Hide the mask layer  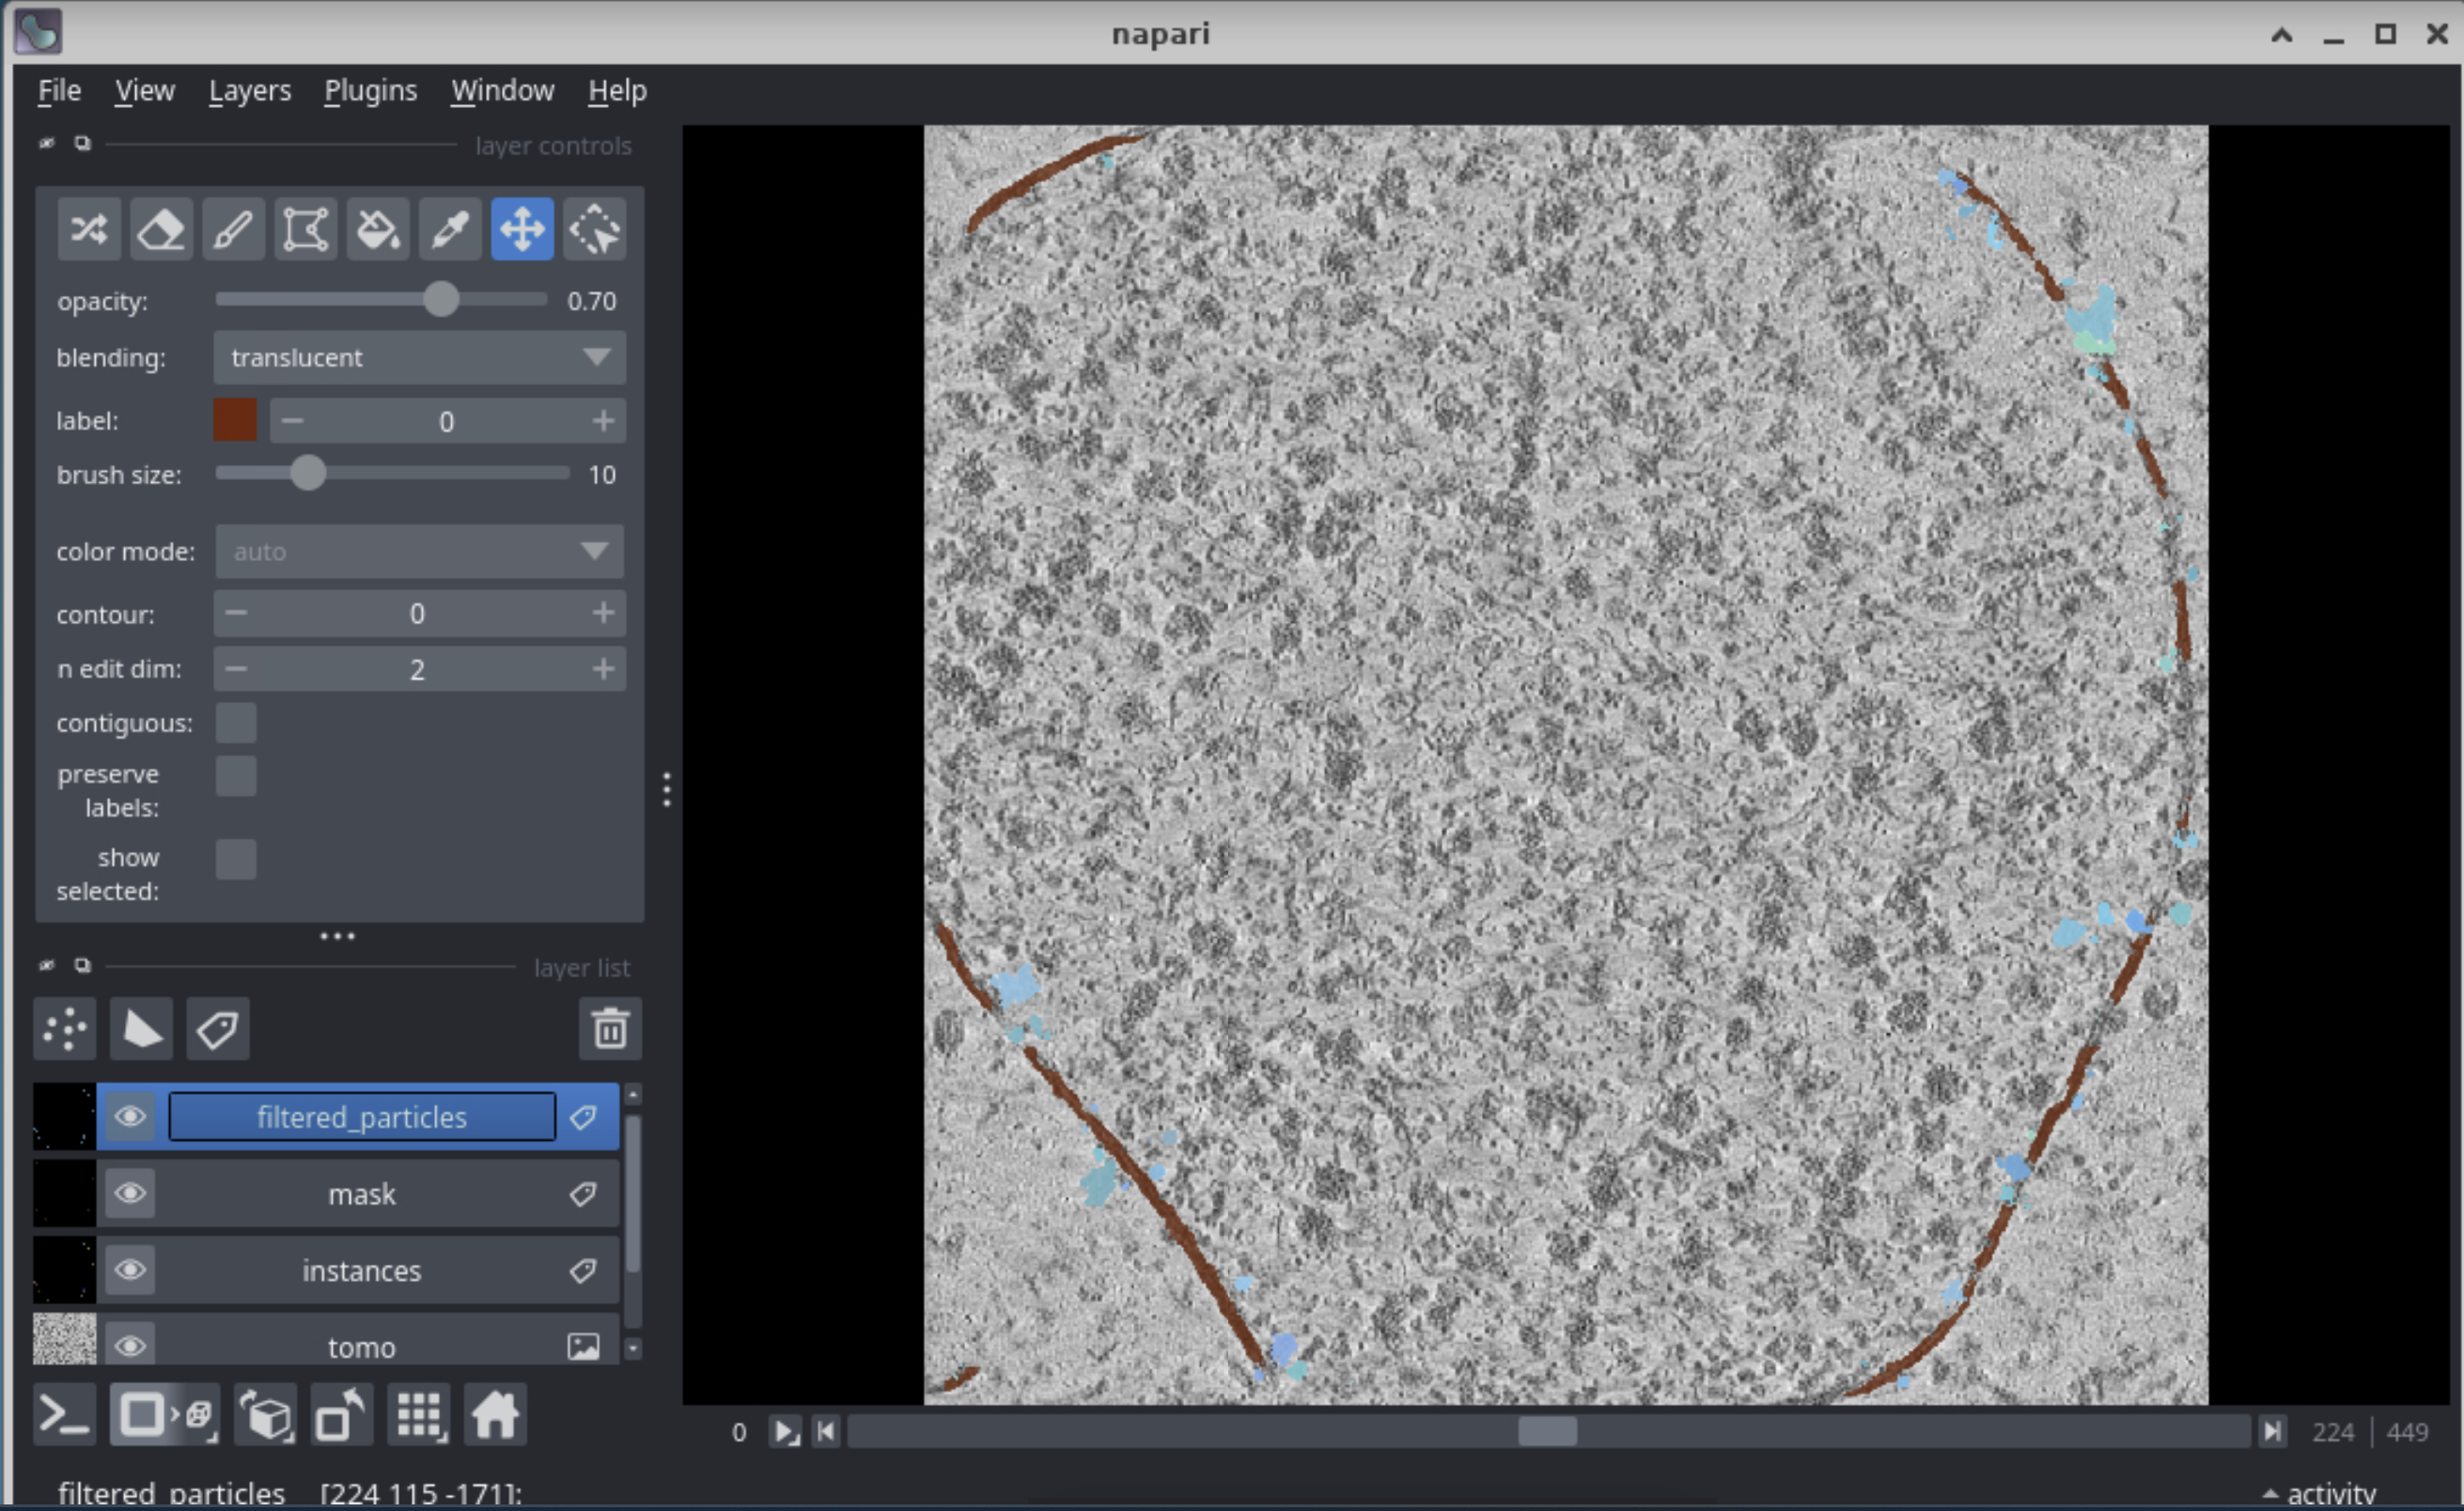pyautogui.click(x=130, y=1193)
